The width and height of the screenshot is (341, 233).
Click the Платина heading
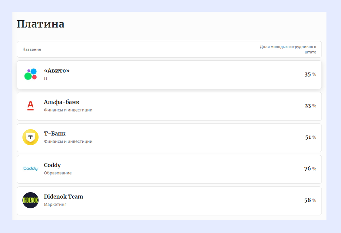41,24
